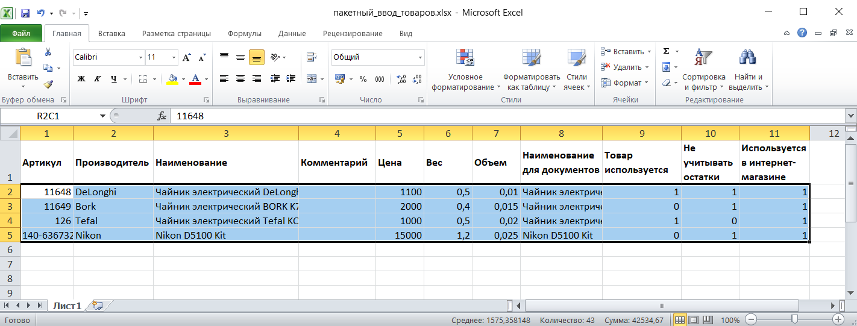Screen dimensions: 857x326
Task: Switch to the Рецензирование tab
Action: (353, 34)
